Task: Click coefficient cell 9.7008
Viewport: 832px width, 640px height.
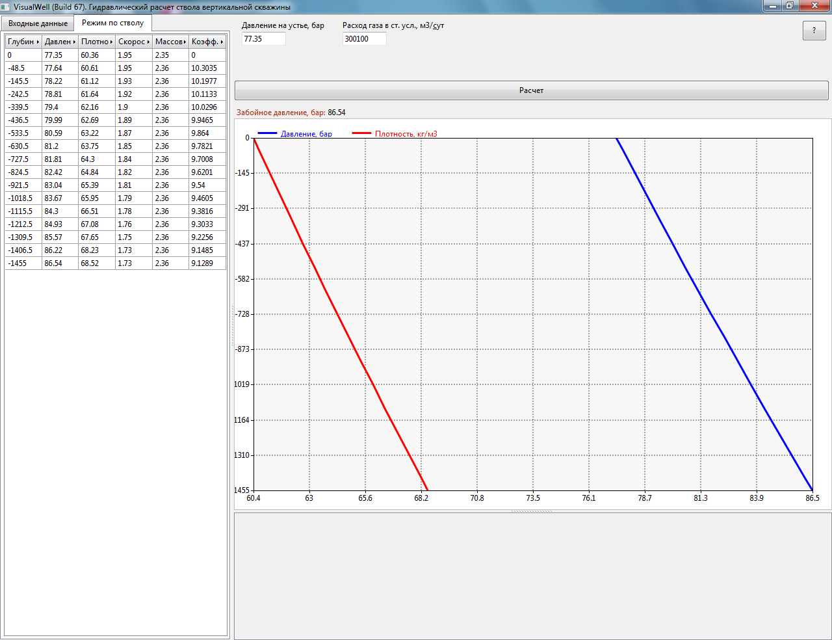Action: (x=207, y=159)
